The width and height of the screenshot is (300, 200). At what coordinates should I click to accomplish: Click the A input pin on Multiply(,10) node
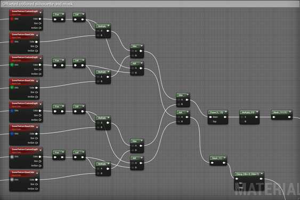(x=242, y=117)
